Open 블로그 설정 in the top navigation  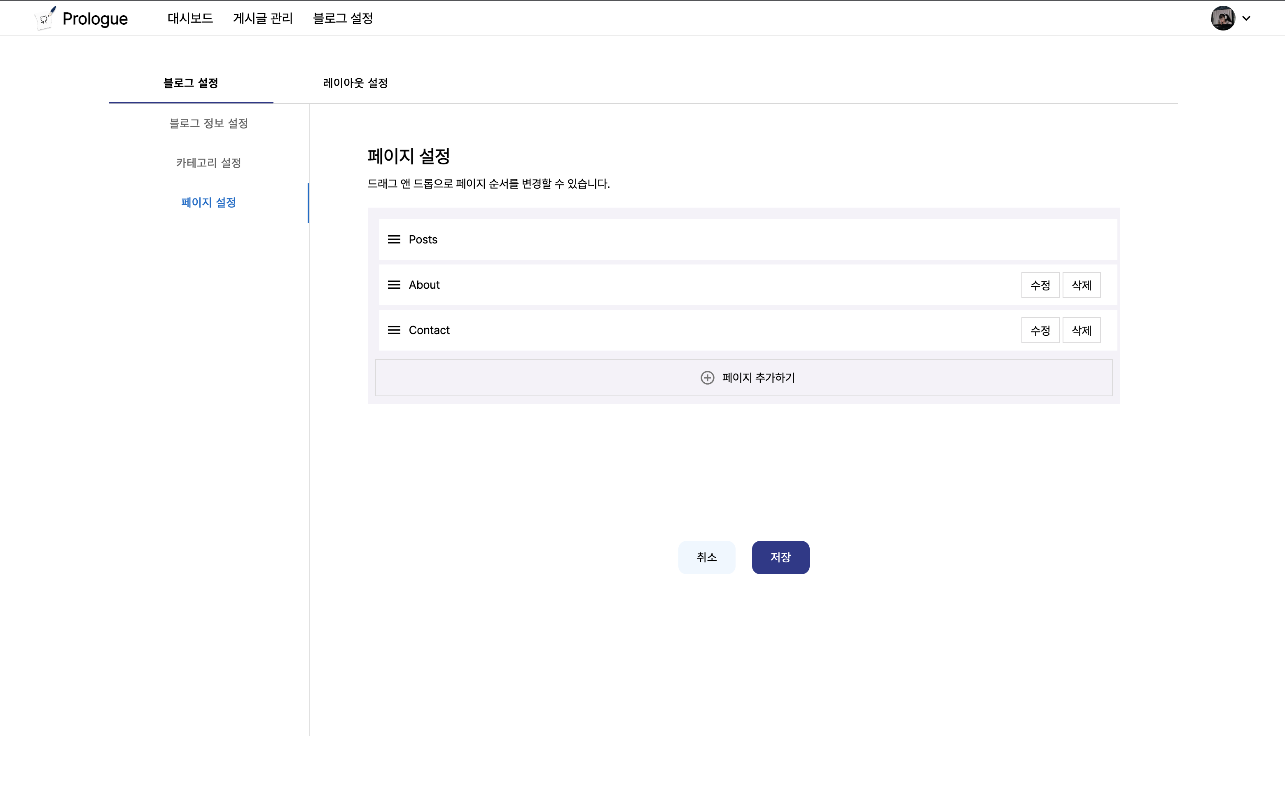(x=342, y=18)
